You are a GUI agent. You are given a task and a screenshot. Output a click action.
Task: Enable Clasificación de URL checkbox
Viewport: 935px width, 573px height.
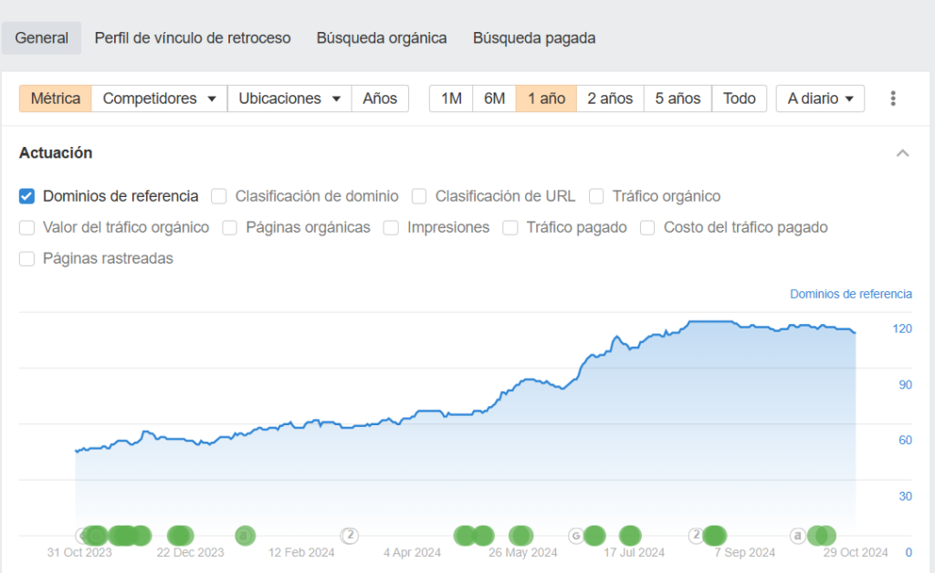coord(419,196)
